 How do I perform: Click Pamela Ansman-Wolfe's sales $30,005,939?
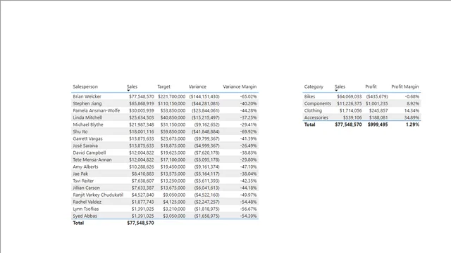[x=141, y=110]
